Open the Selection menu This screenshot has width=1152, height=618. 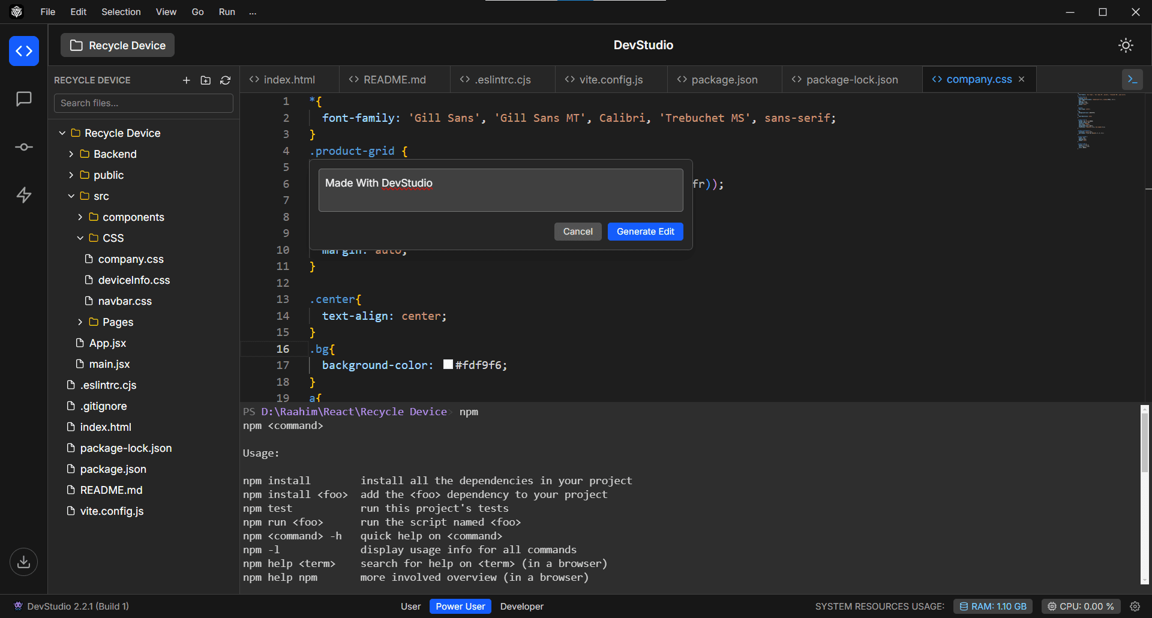click(x=121, y=12)
